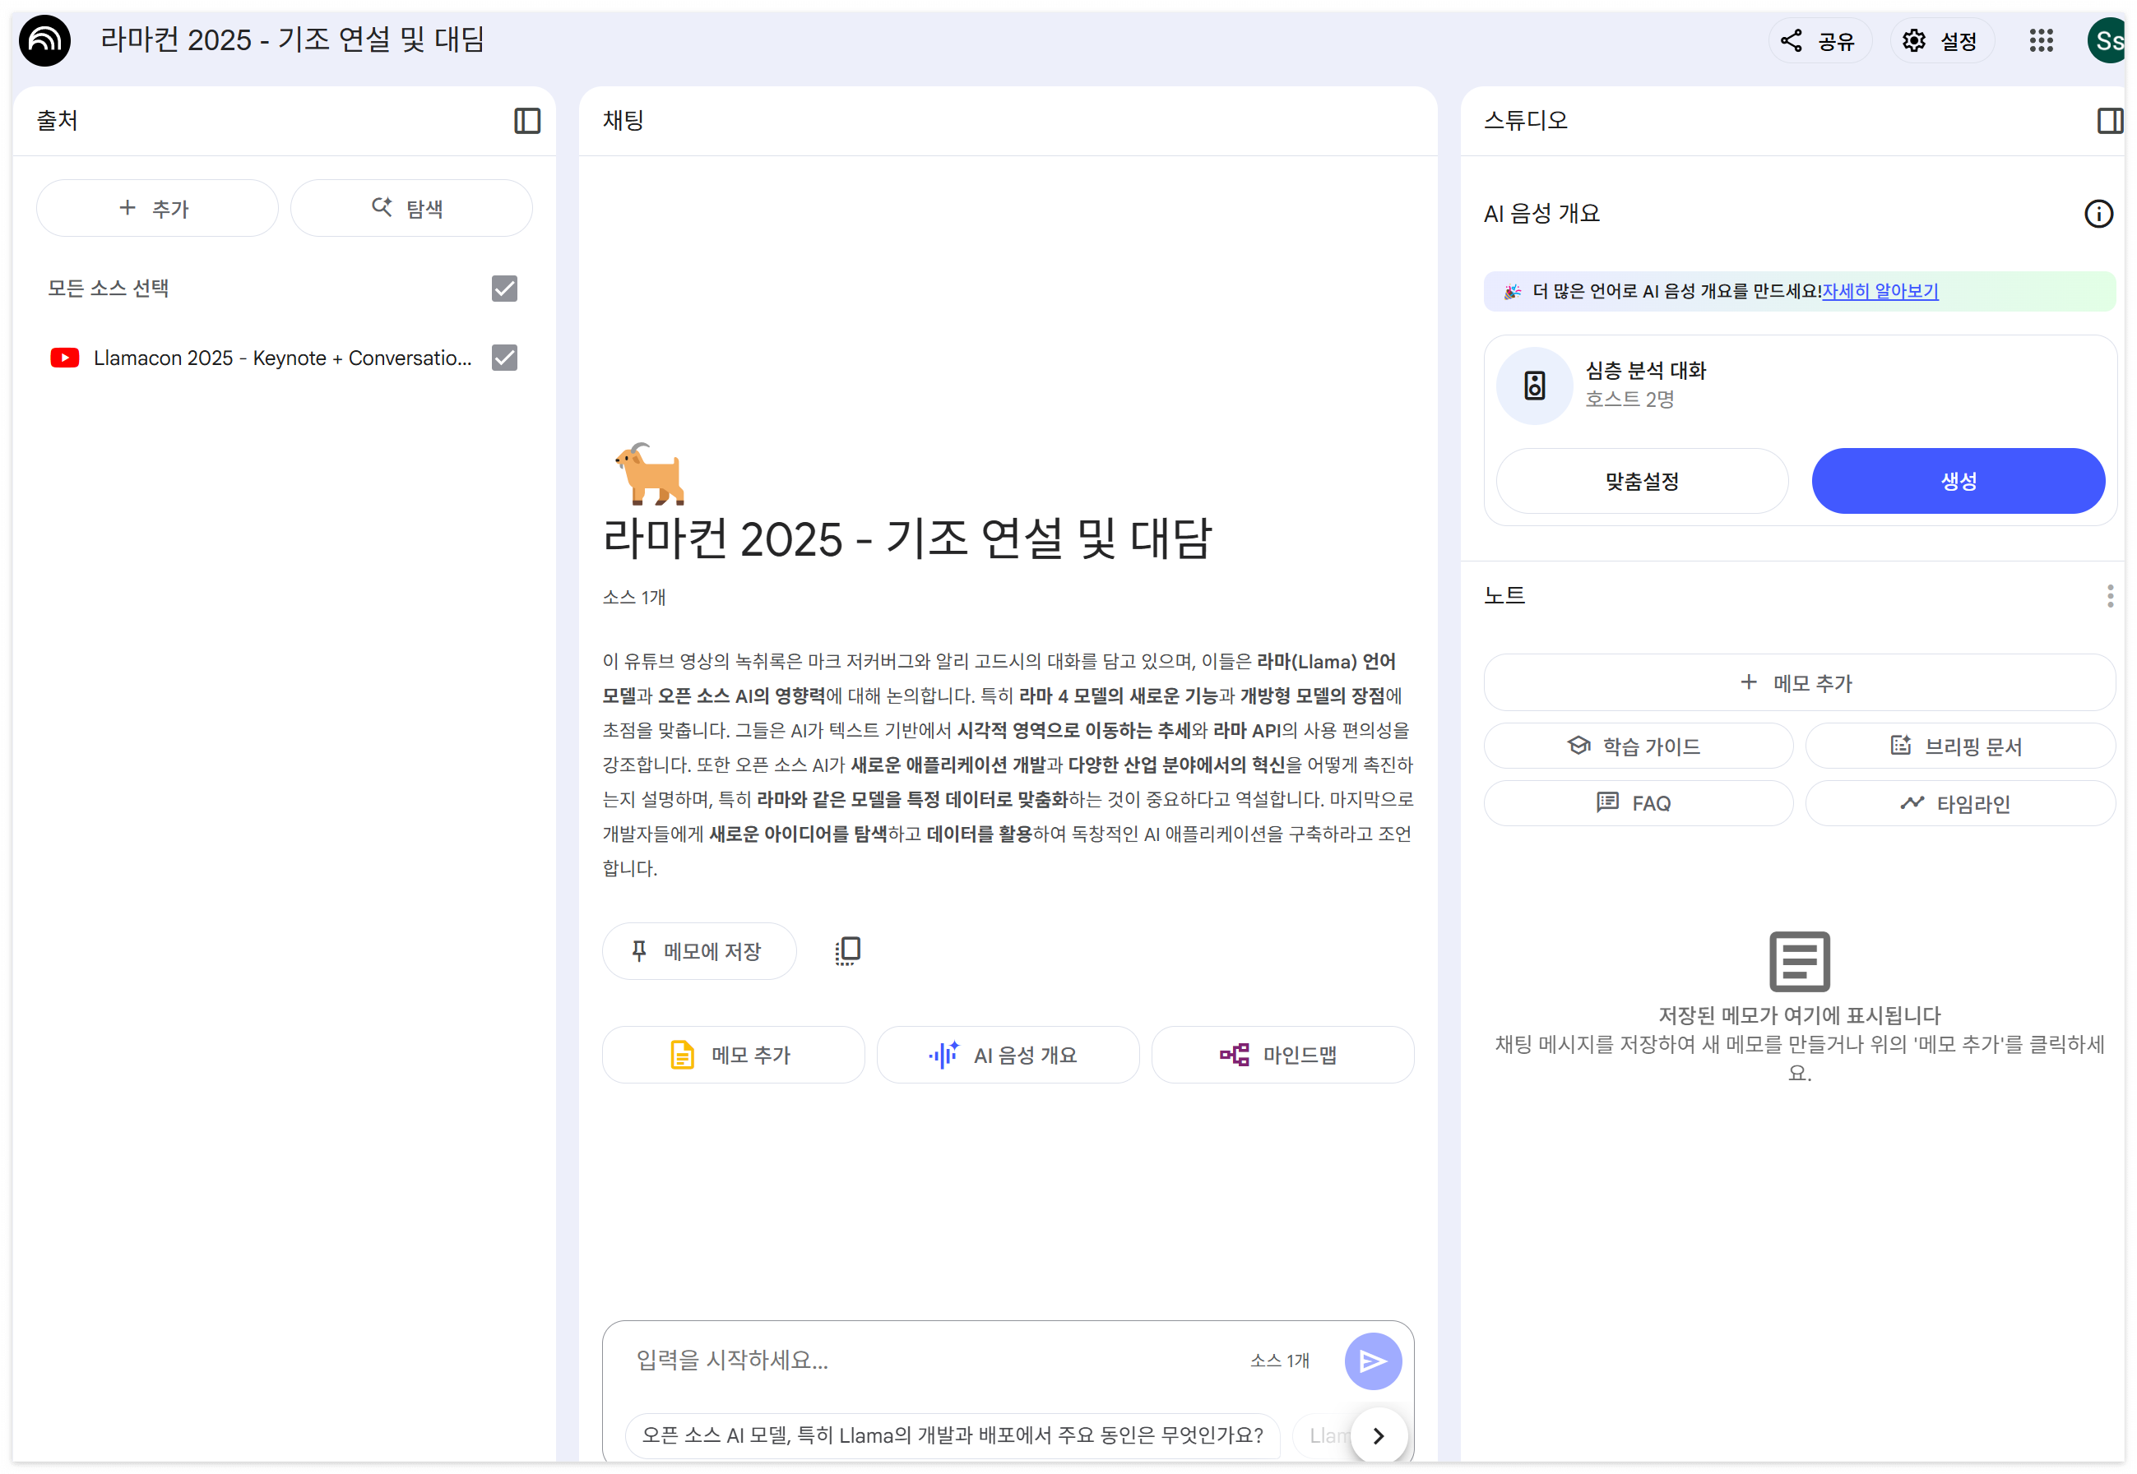Copy the summary with the copy icon

pos(847,950)
